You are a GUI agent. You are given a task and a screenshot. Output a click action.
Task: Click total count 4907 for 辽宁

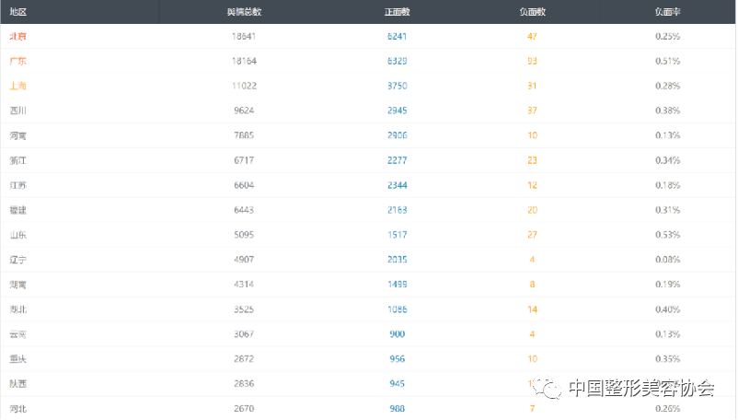click(x=244, y=260)
